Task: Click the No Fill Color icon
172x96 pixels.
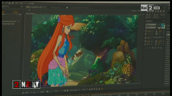Action: [161, 28]
